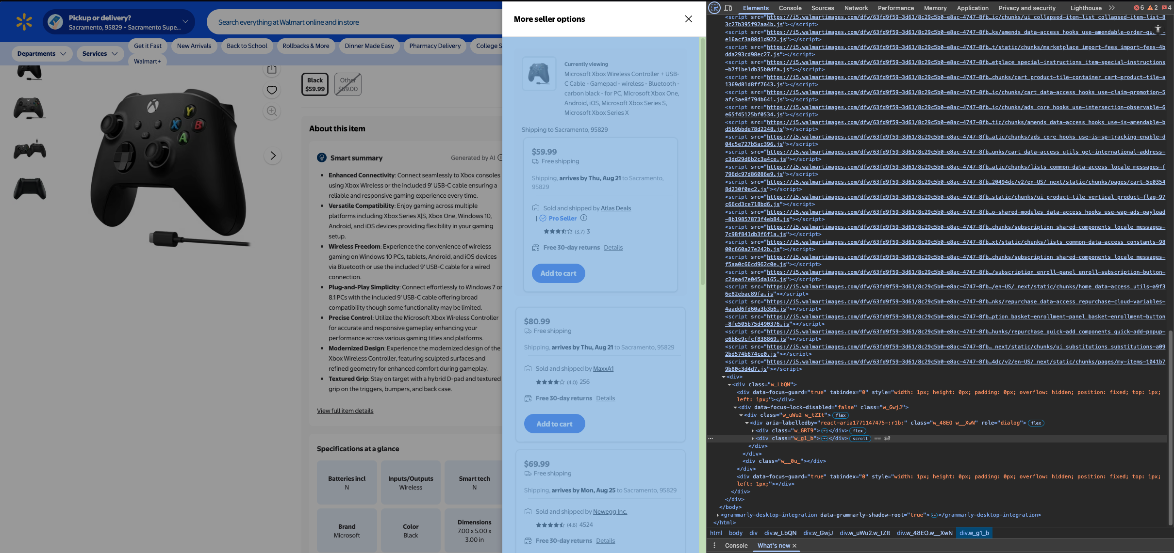Switch to the Console tab
Screen dimensions: 1174x553
point(790,8)
